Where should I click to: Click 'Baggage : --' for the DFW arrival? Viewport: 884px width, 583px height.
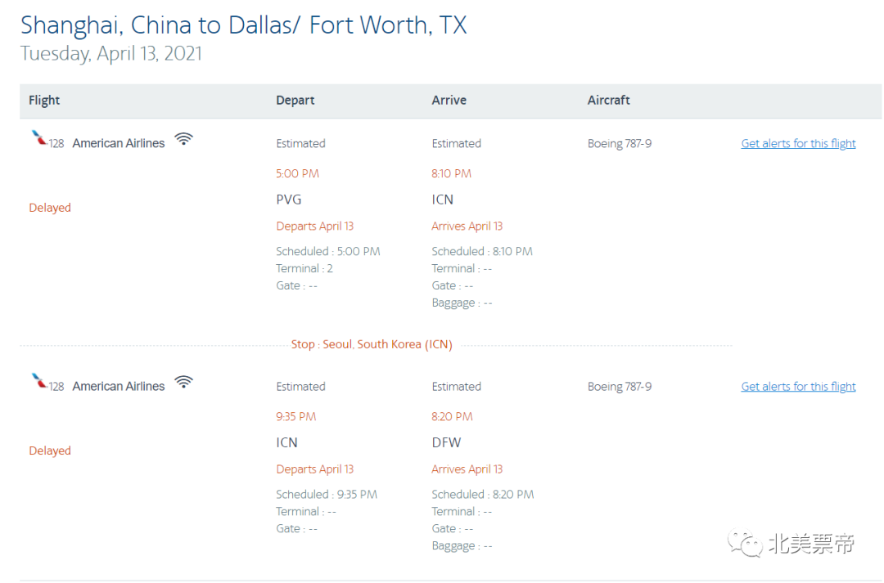[462, 546]
